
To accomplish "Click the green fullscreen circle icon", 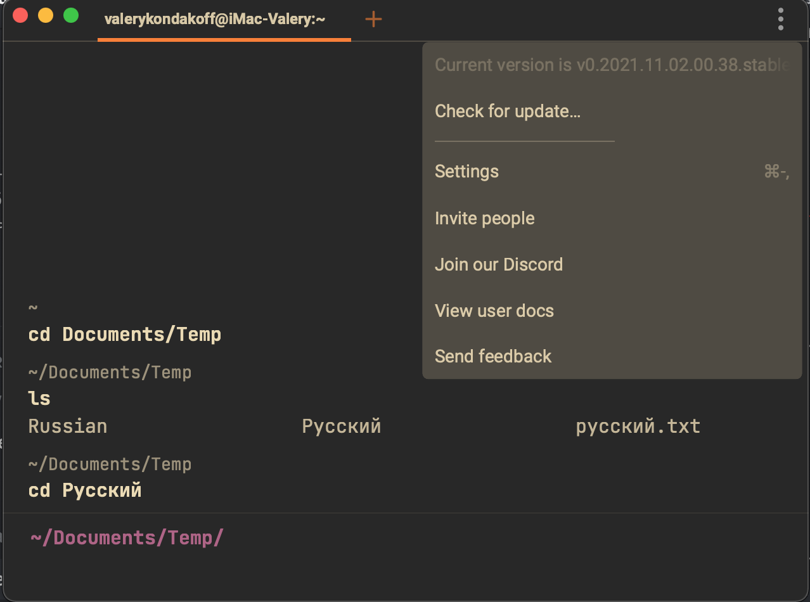I will point(70,16).
